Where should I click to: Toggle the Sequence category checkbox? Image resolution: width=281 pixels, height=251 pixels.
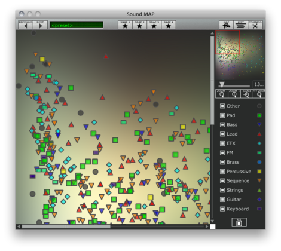[222, 180]
